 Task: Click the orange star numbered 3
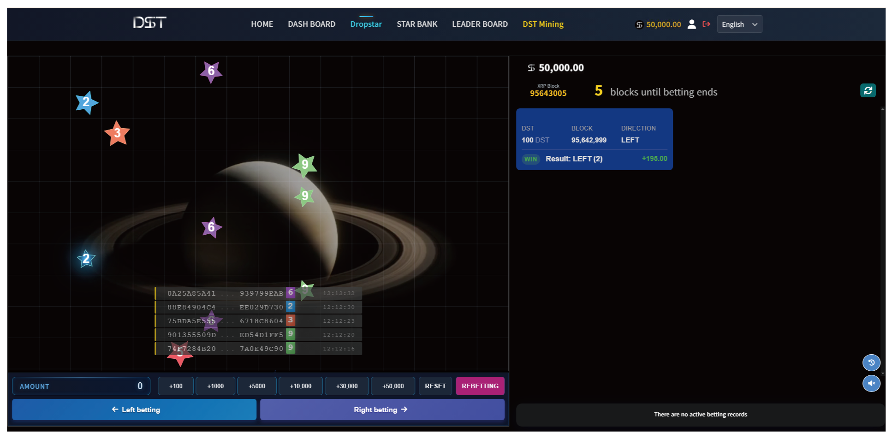coord(117,133)
